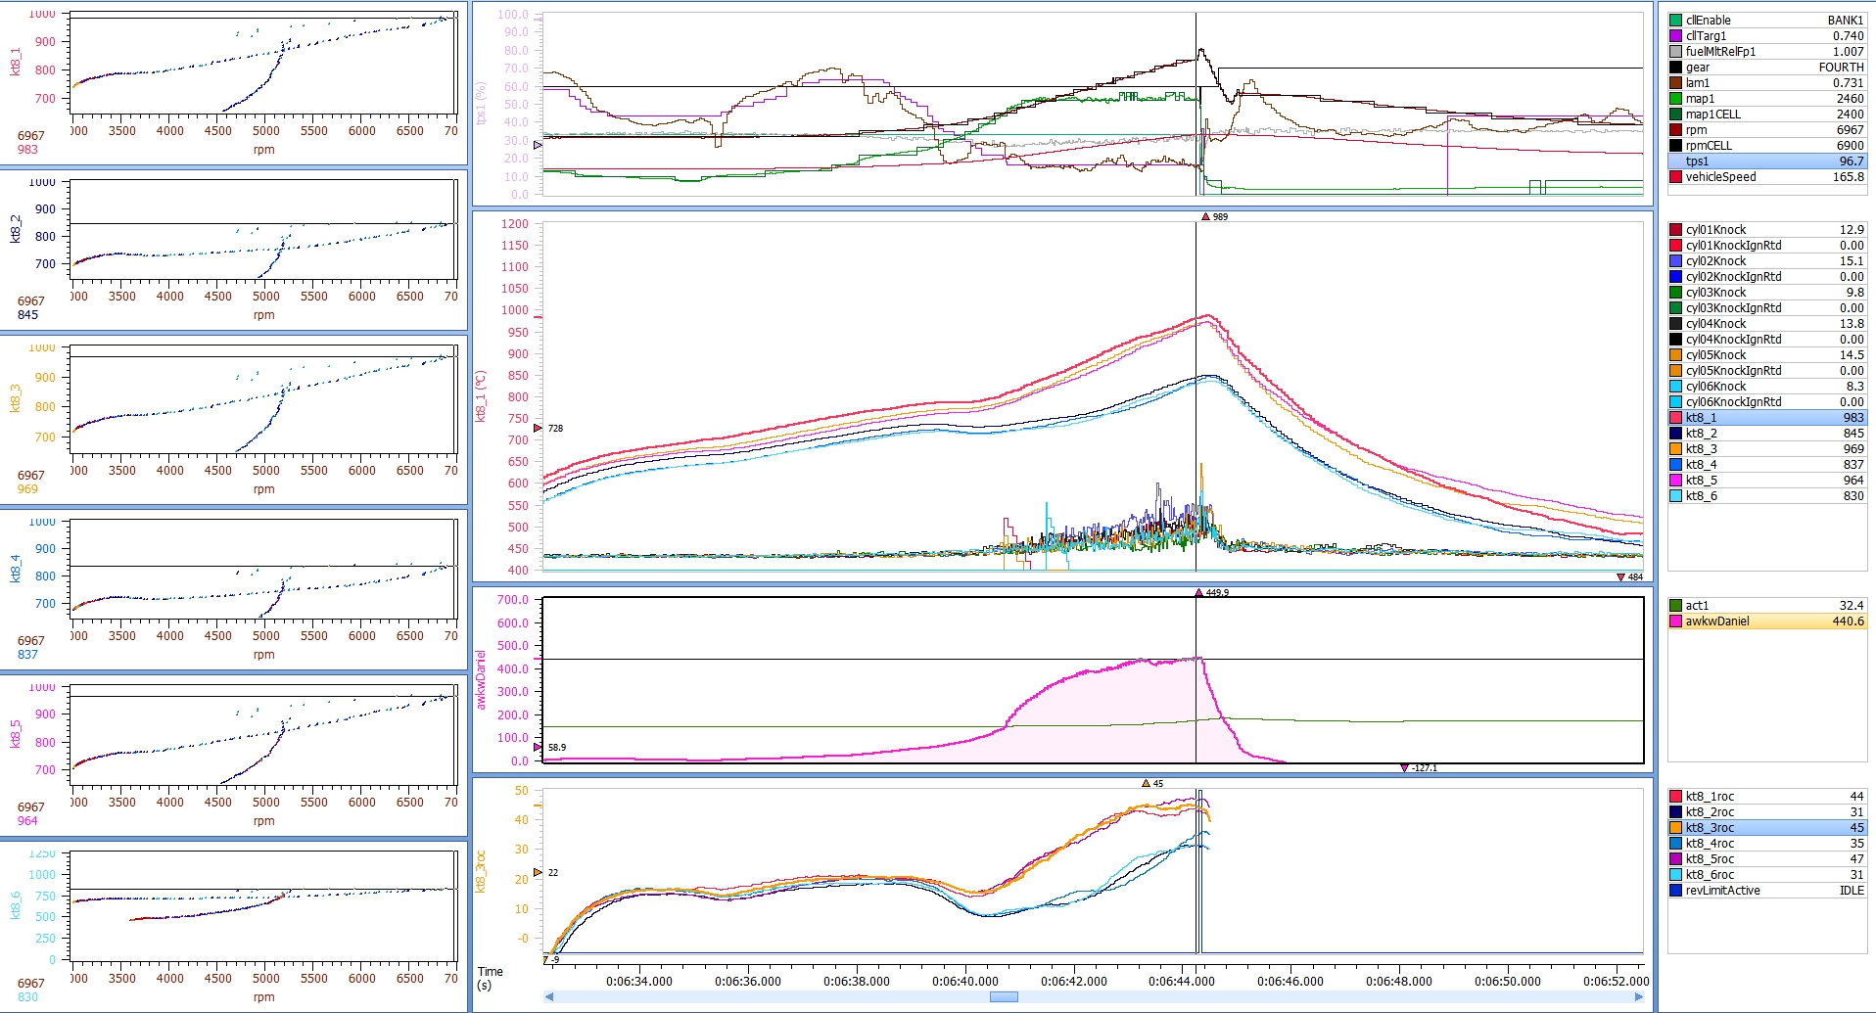The image size is (1876, 1013).
Task: Click the horizontal timeline scrollbar thumb
Action: pos(1004,997)
